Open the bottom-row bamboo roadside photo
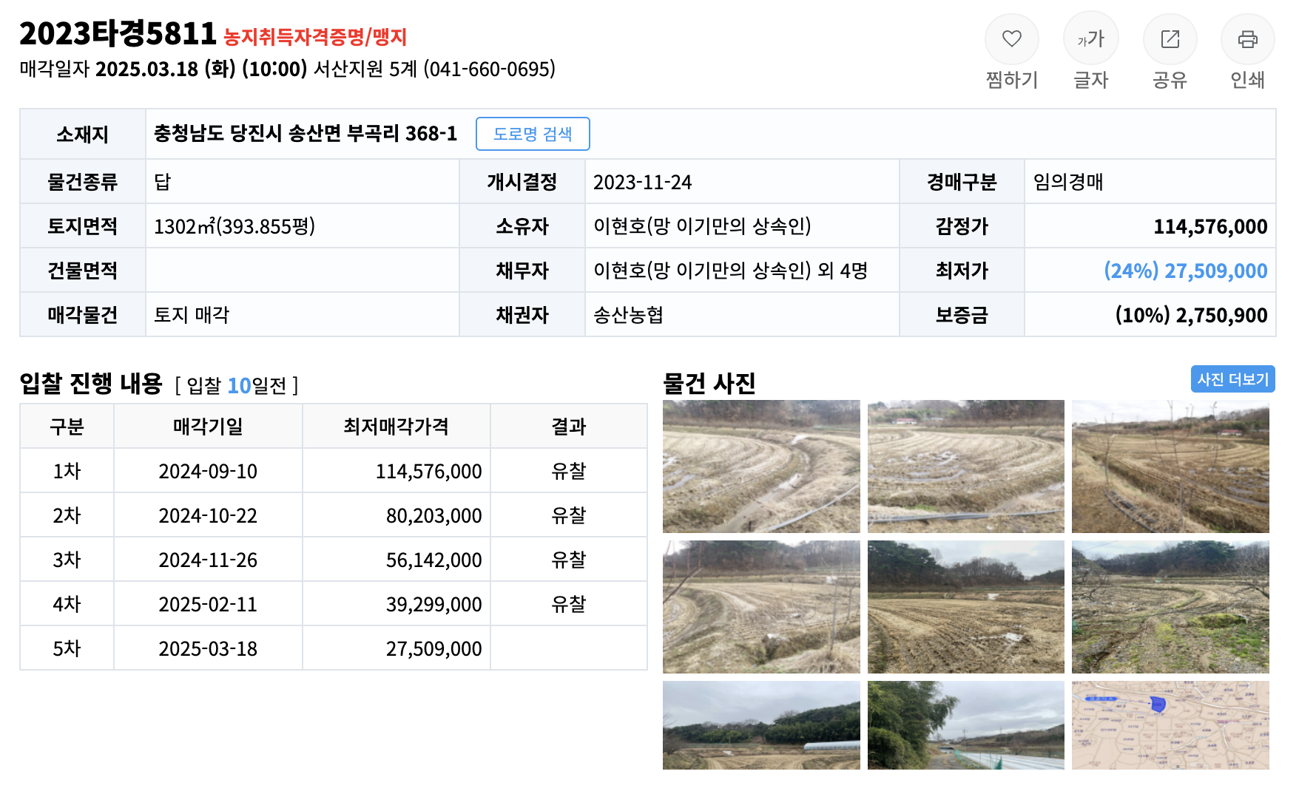This screenshot has height=794, width=1299. pos(965,725)
